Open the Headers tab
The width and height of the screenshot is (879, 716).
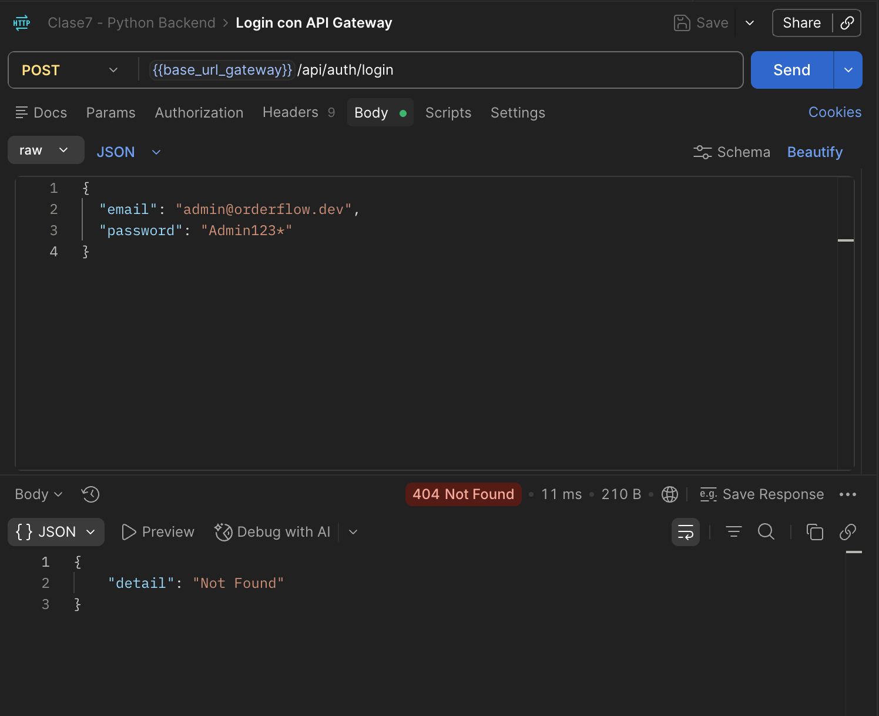pyautogui.click(x=298, y=112)
